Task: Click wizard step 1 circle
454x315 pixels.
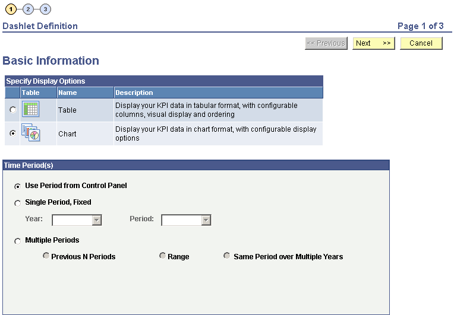Action: tap(12, 9)
